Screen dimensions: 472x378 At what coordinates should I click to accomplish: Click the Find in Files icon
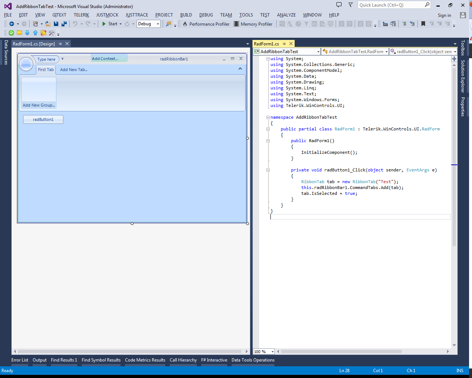[x=169, y=24]
